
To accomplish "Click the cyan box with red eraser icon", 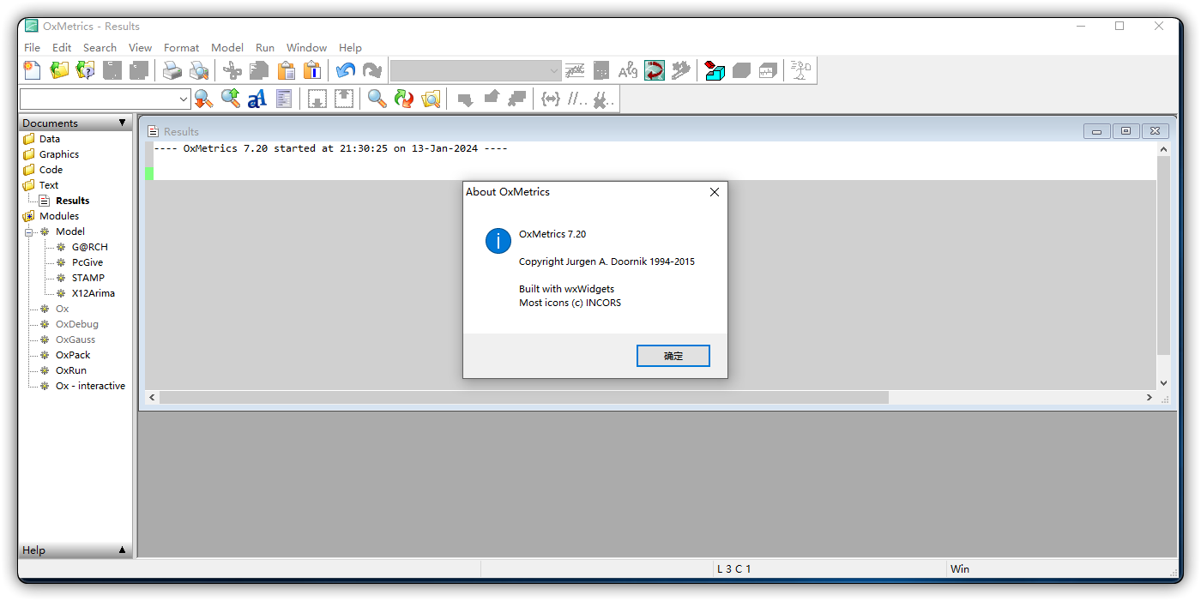I will pos(715,70).
